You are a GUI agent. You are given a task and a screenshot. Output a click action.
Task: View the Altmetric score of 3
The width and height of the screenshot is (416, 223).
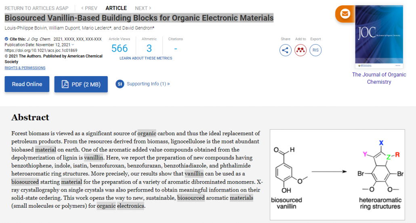click(x=149, y=48)
